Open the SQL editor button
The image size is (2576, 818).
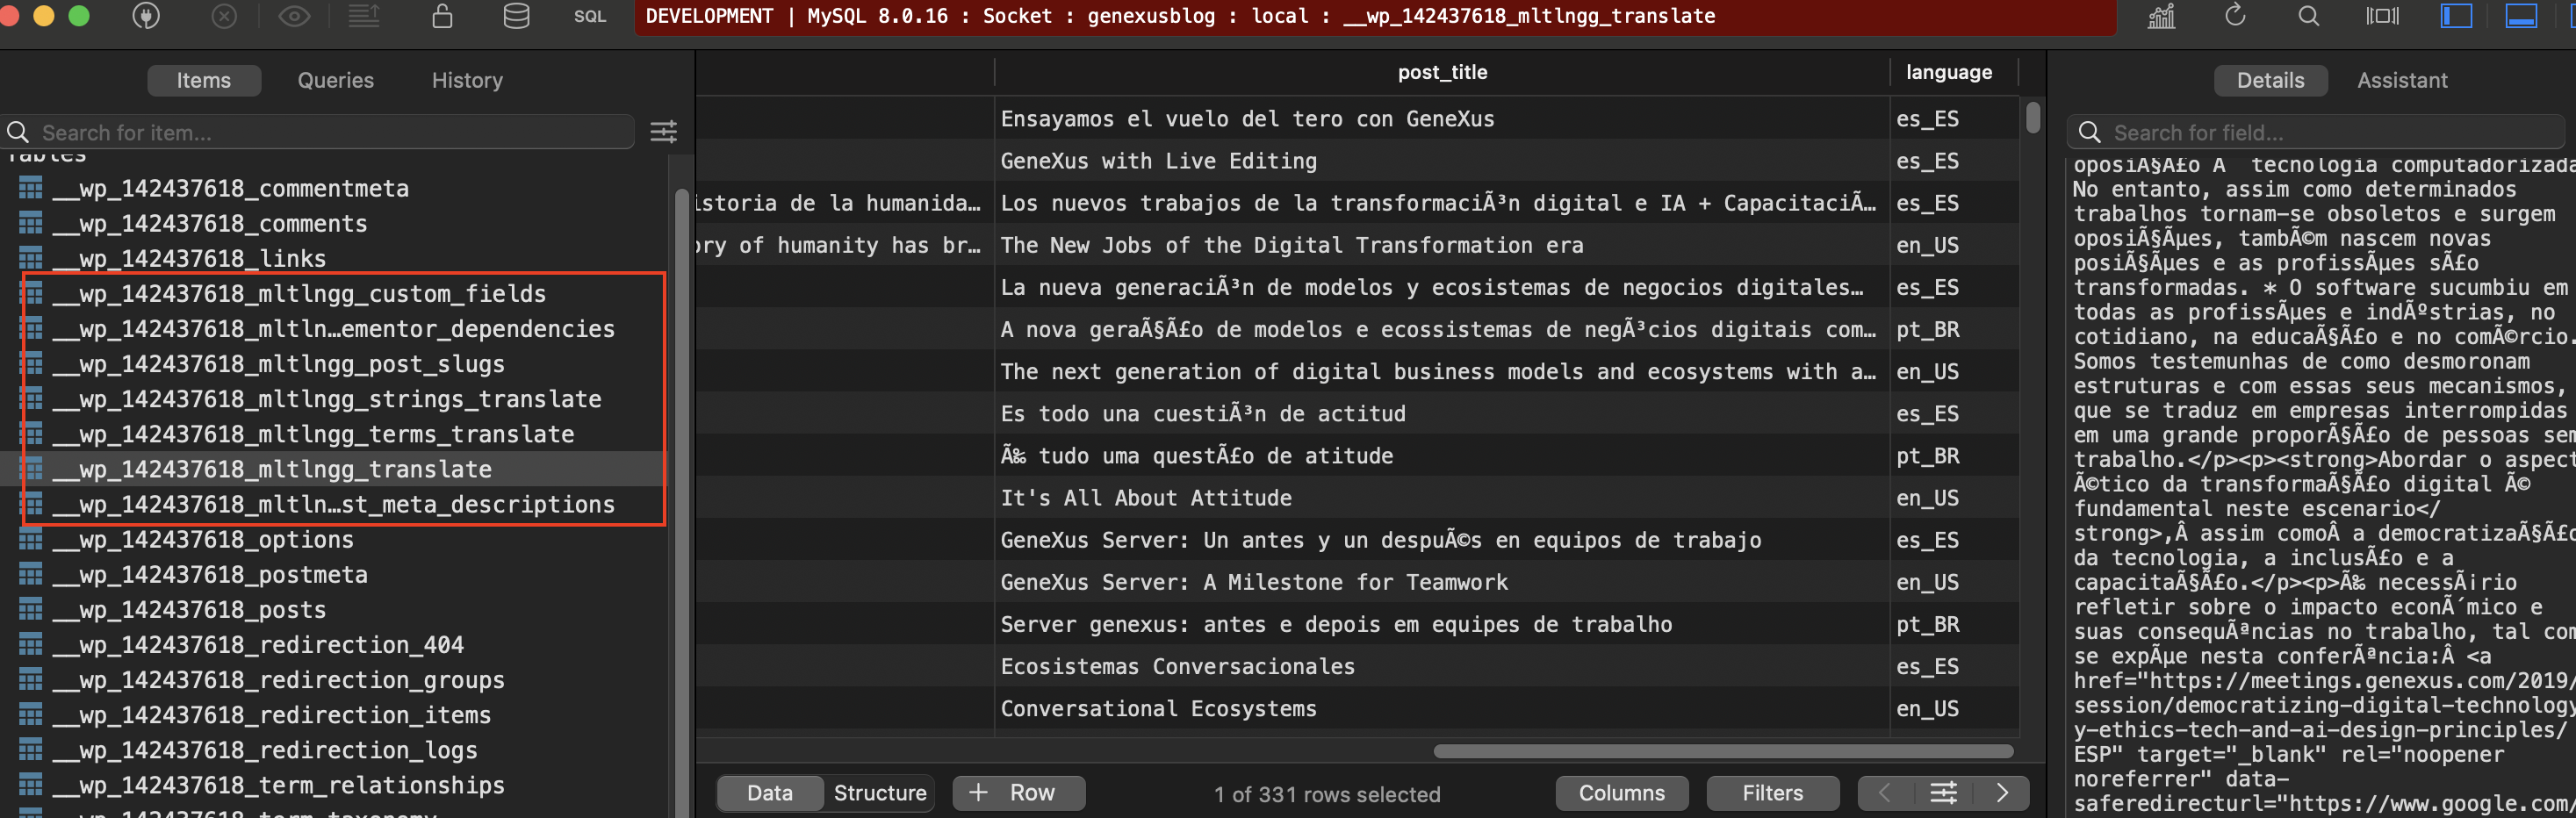pyautogui.click(x=590, y=16)
